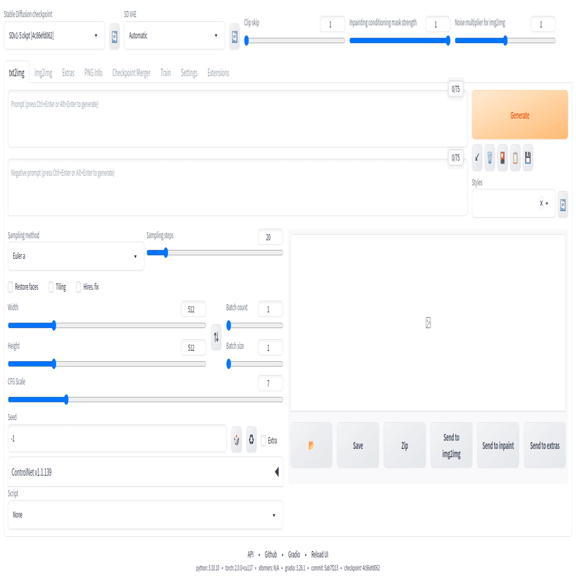
Task: Expand the ControlNet v1.1.139 panel
Action: click(146, 472)
